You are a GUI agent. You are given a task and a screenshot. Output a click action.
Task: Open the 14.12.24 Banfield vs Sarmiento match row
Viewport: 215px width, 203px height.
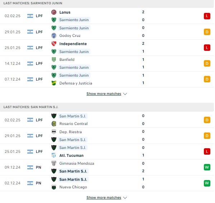(x=107, y=63)
